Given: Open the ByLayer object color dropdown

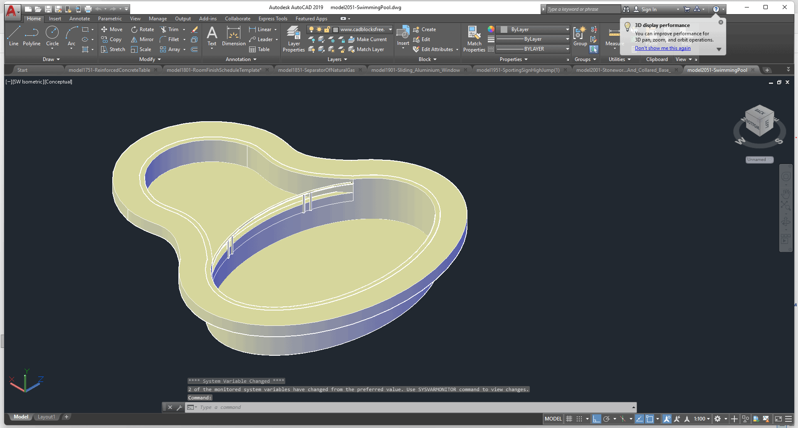Looking at the screenshot, I should point(567,29).
